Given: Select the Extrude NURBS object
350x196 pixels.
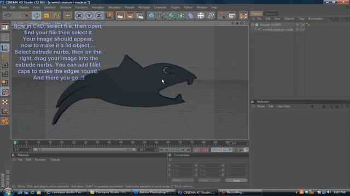Looking at the screenshot, I should coord(270,24).
